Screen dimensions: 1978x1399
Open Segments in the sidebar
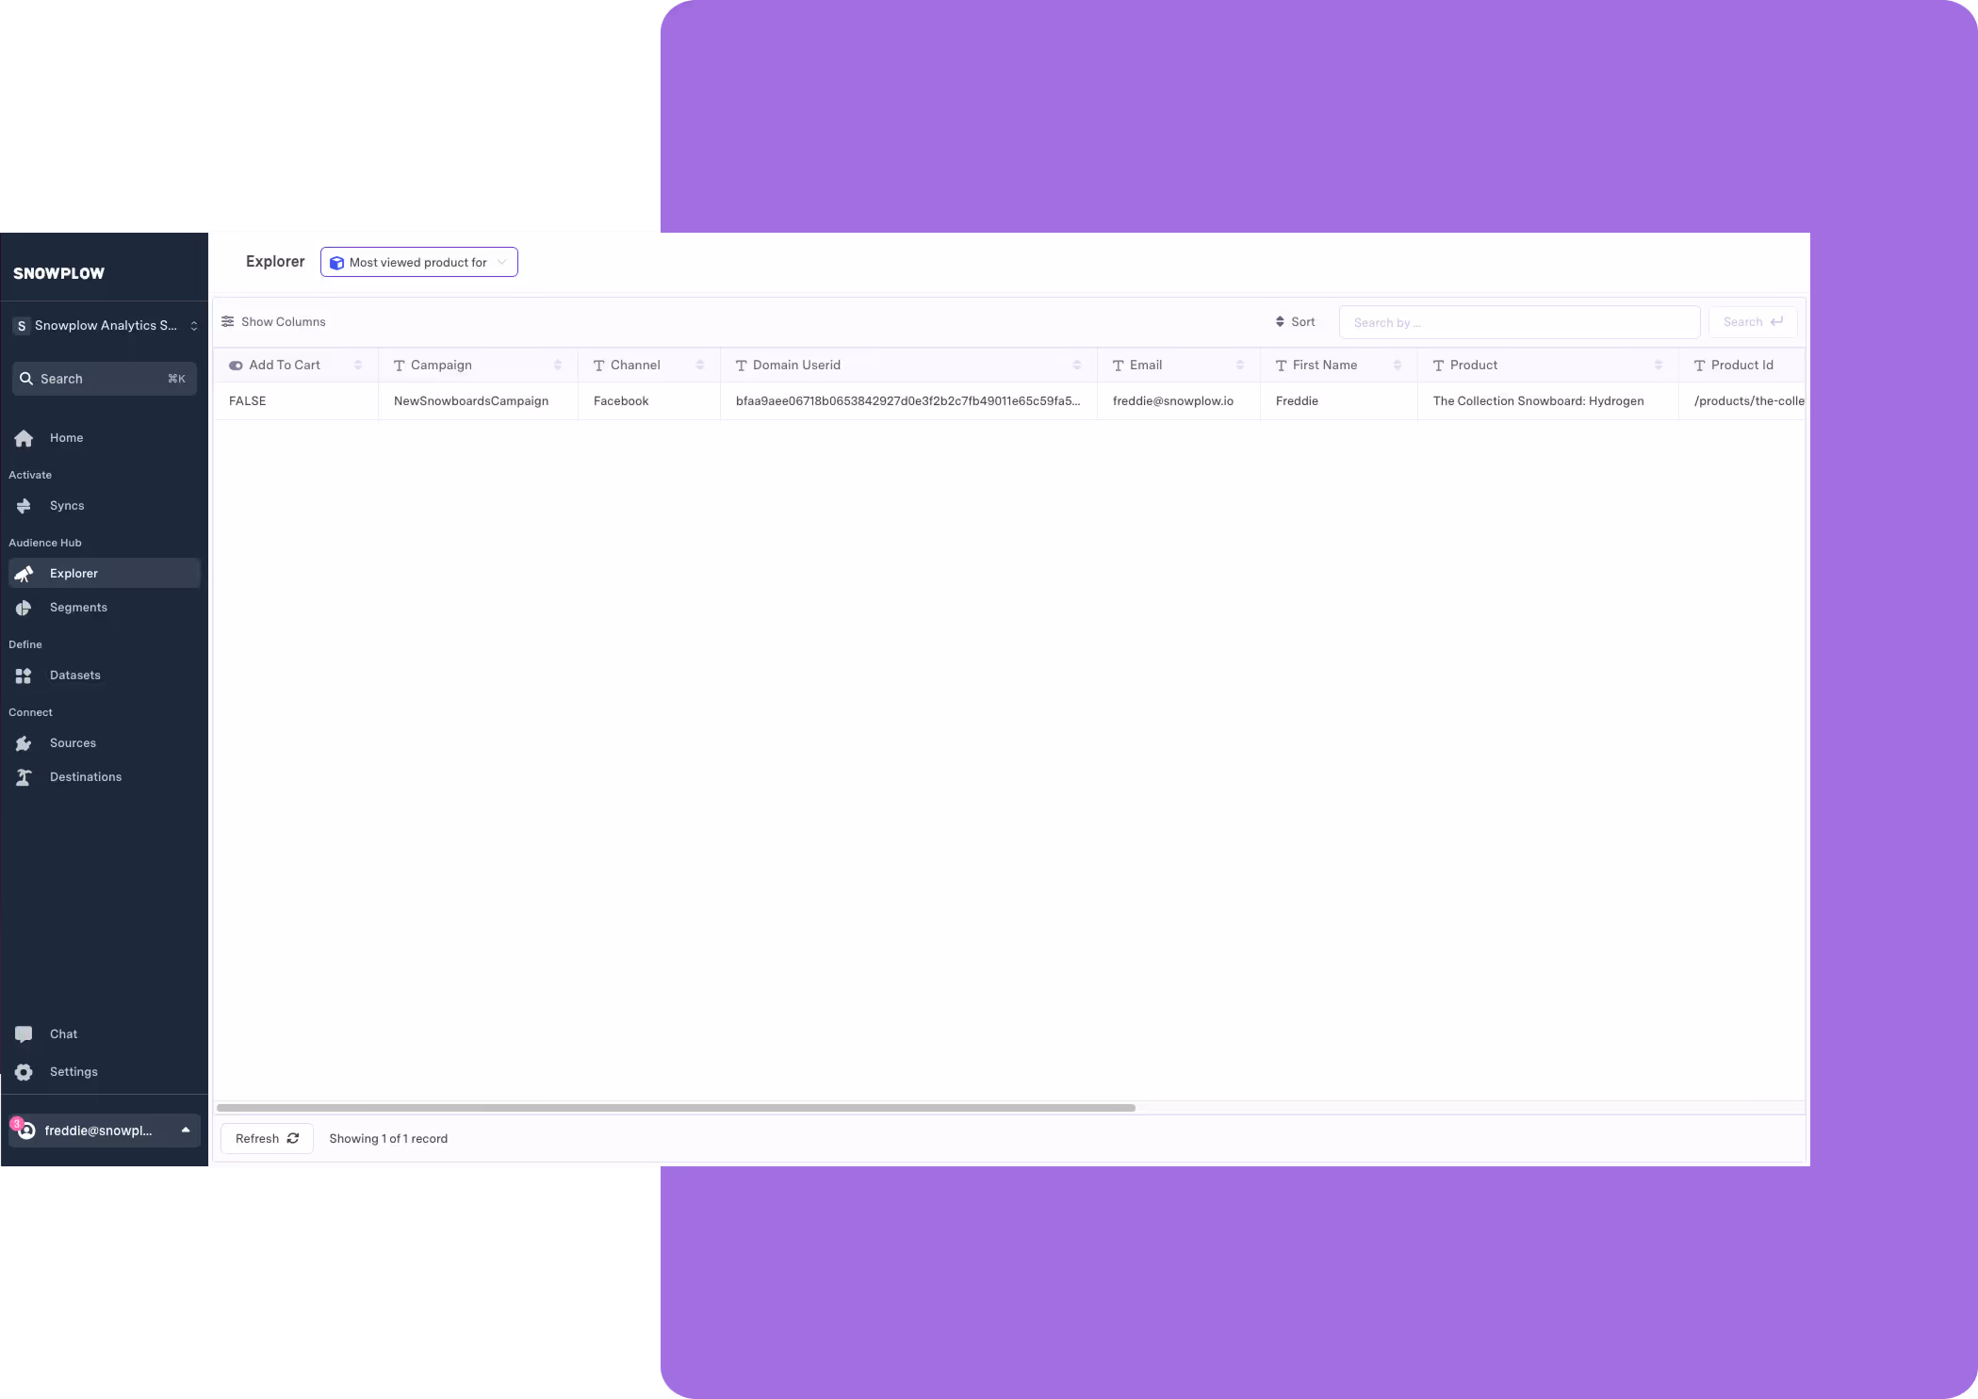coord(105,608)
